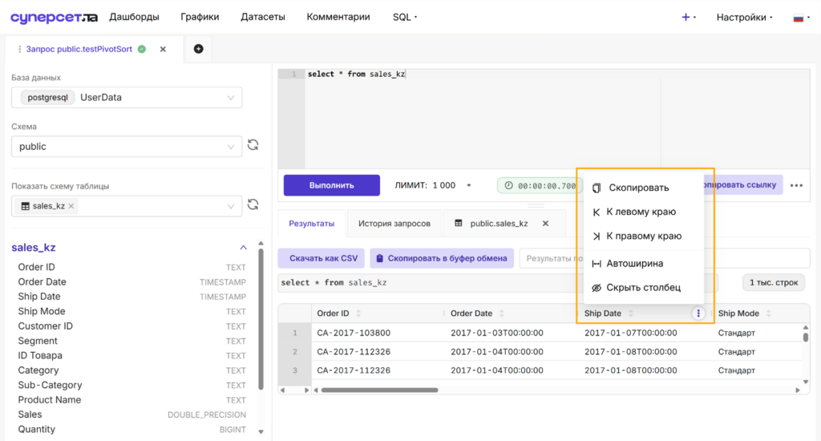Open the database selector UserData

click(x=127, y=97)
